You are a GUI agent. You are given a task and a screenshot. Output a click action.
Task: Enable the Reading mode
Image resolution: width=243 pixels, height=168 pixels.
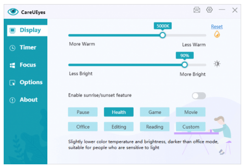coord(155,127)
